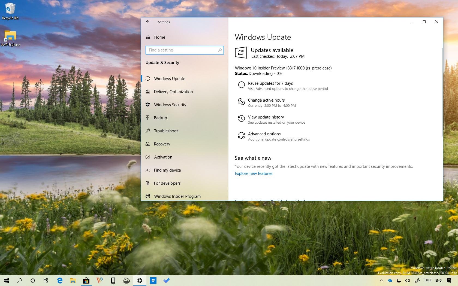Click the Updates available refresh icon
The height and width of the screenshot is (286, 458).
coord(241,53)
